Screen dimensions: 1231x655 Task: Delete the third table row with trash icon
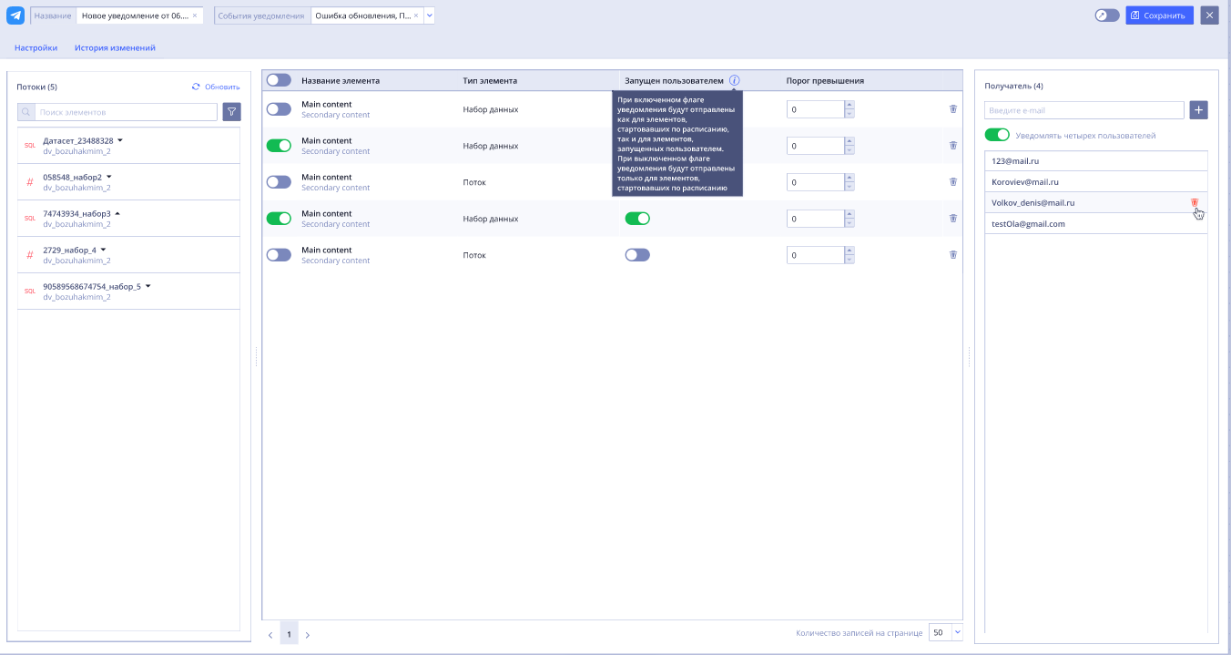pos(953,181)
